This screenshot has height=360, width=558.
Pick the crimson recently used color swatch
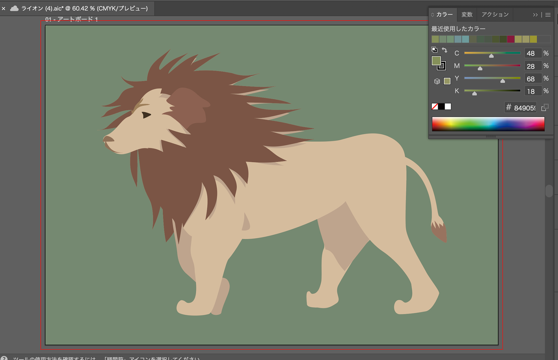click(511, 39)
